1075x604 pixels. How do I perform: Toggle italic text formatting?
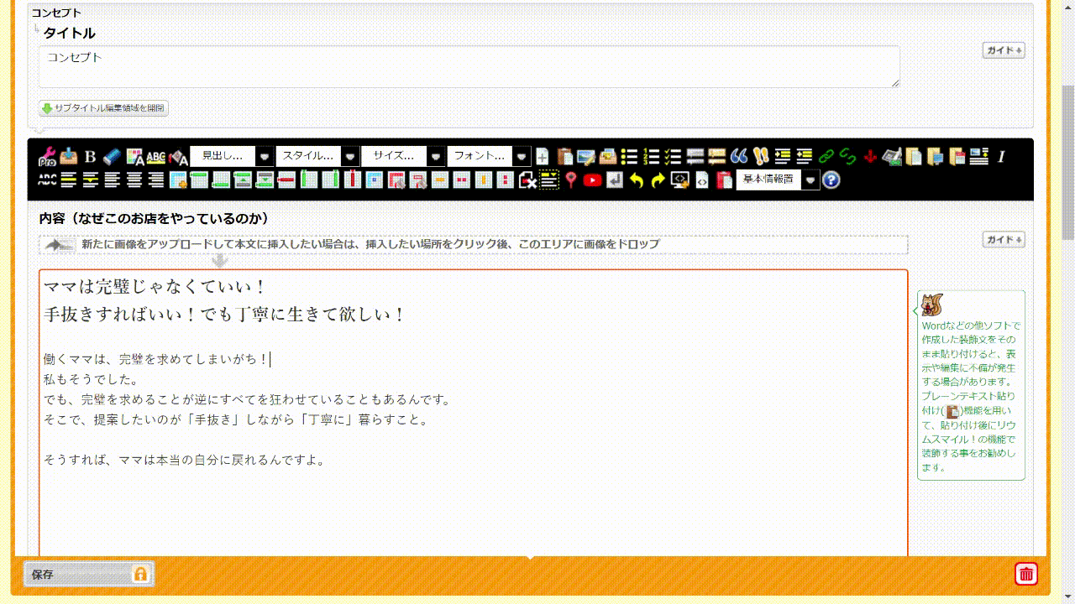pos(1001,157)
